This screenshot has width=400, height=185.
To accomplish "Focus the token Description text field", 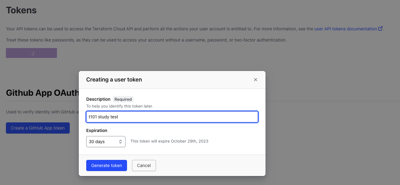I will 172,117.
